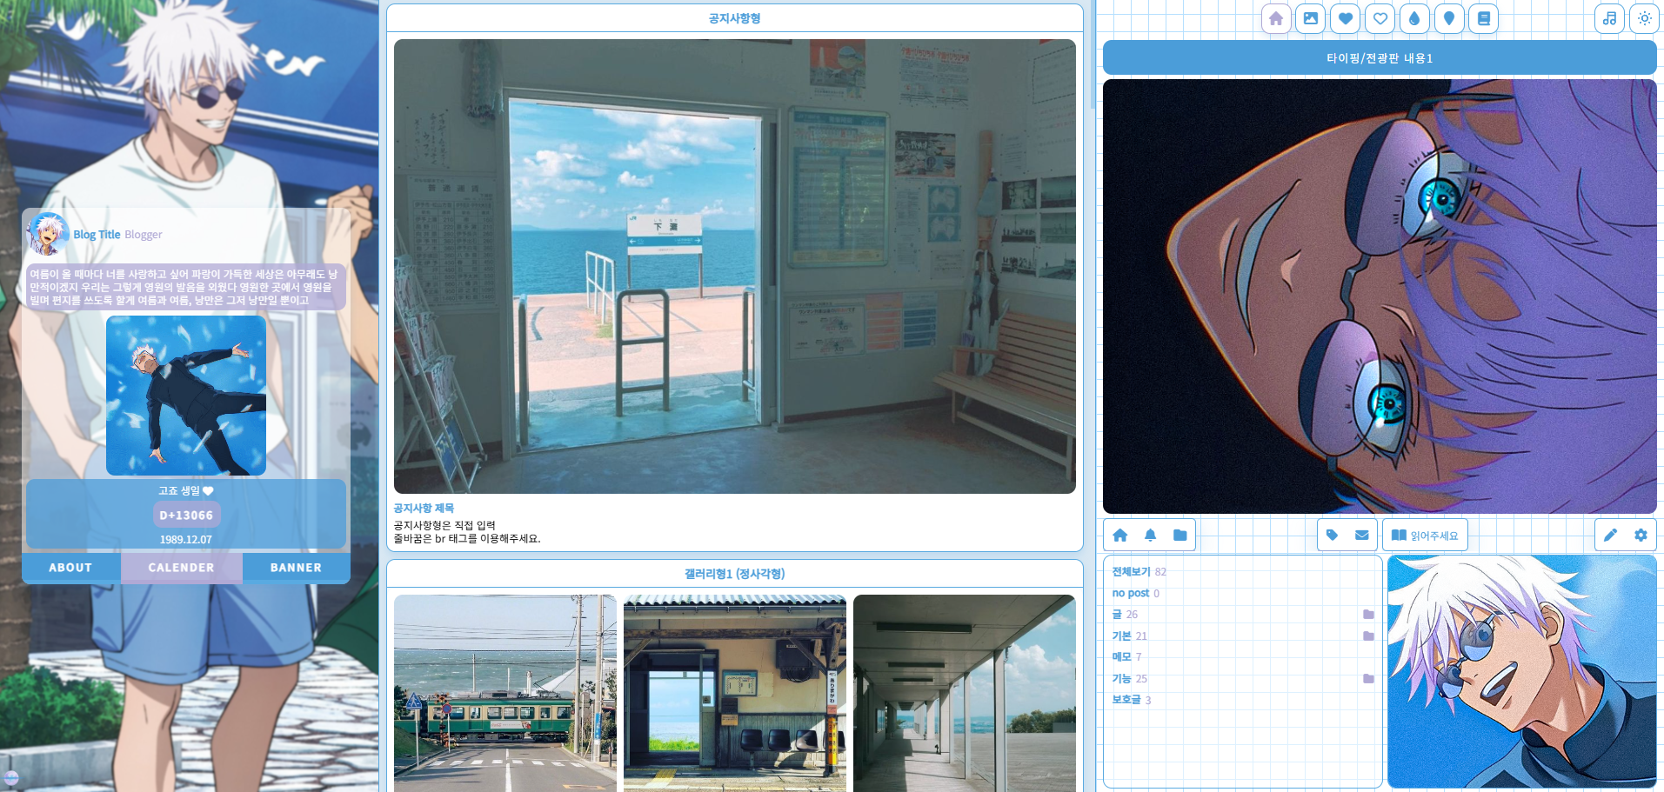Click the 읽어주세요 button
This screenshot has height=792, width=1664.
click(1425, 536)
